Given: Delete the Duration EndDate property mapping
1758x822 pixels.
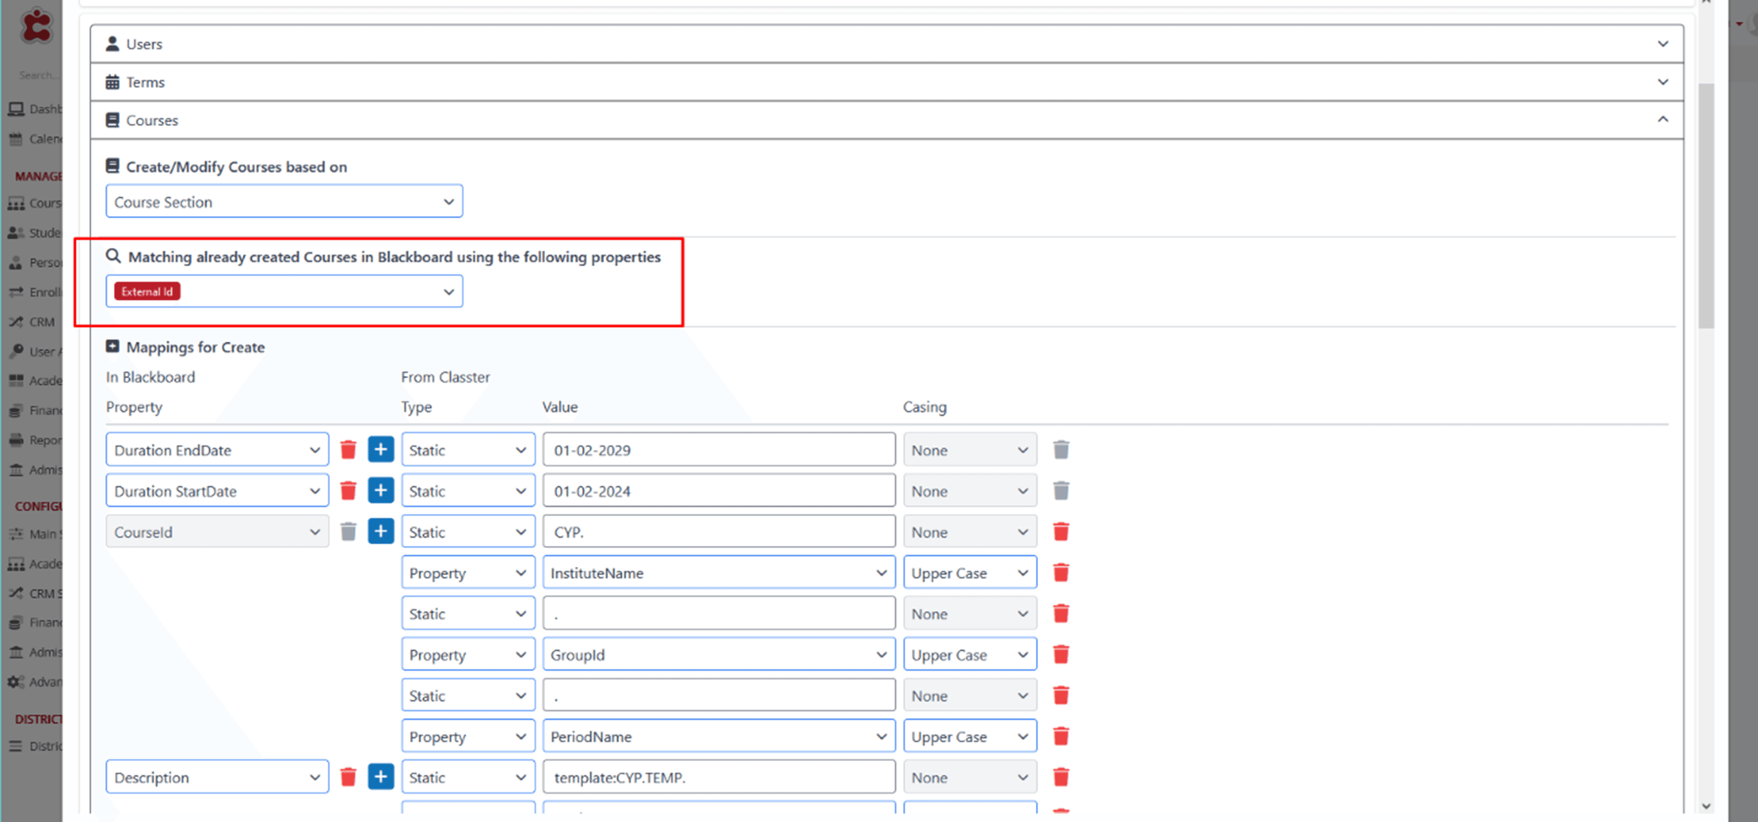Looking at the screenshot, I should [348, 449].
